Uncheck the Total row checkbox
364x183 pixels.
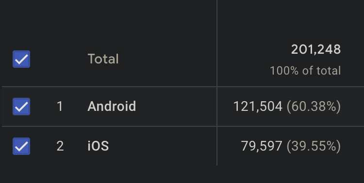[21, 59]
